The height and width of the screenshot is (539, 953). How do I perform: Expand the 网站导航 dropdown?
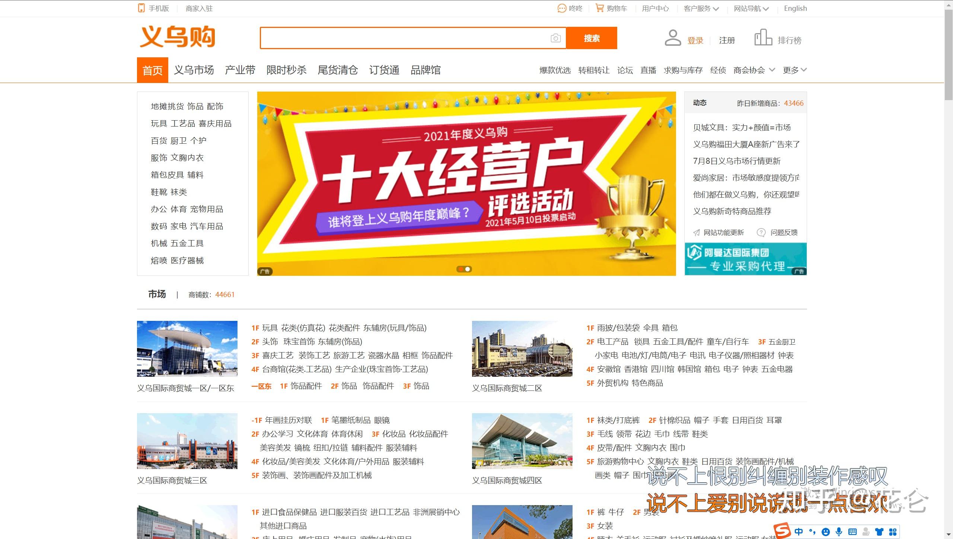pyautogui.click(x=751, y=8)
